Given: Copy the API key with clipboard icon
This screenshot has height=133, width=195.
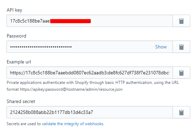Looking at the screenshot, I should click(x=181, y=21).
